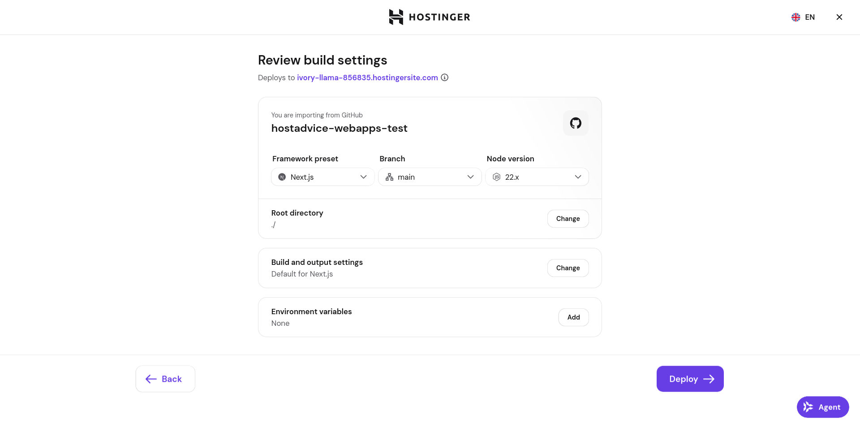Screen dimensions: 860x424
Task: Go Back to previous step
Action: tap(165, 379)
